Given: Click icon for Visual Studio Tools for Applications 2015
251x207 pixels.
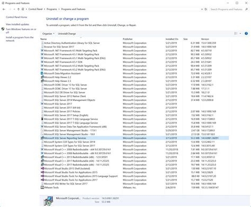Looking at the screenshot, I should pos(42,172).
